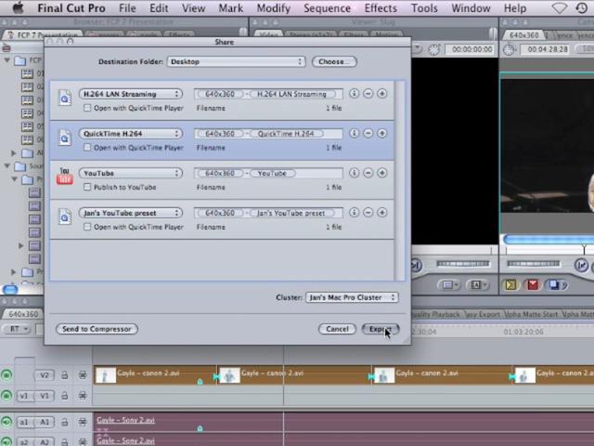Enable Open with QuickTime Player for LAN Streaming
Viewport: 594px width, 446px height.
(x=87, y=108)
